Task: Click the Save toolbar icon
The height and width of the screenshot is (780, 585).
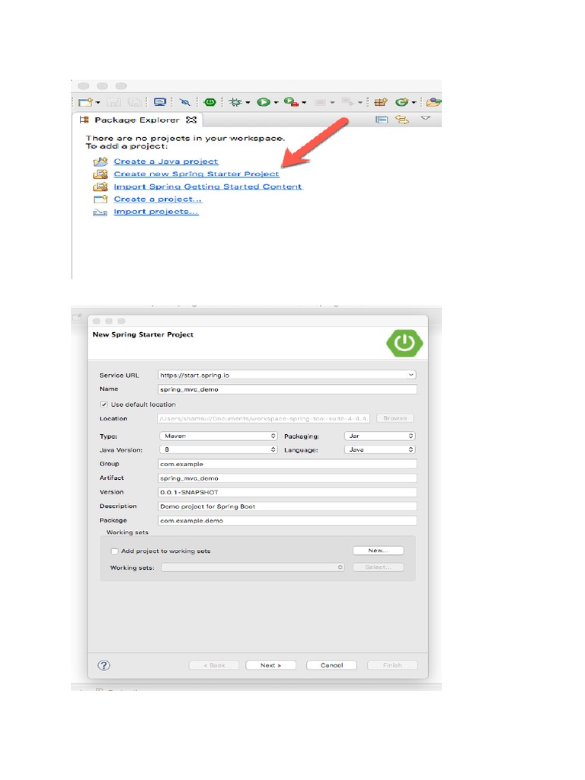Action: (x=114, y=102)
